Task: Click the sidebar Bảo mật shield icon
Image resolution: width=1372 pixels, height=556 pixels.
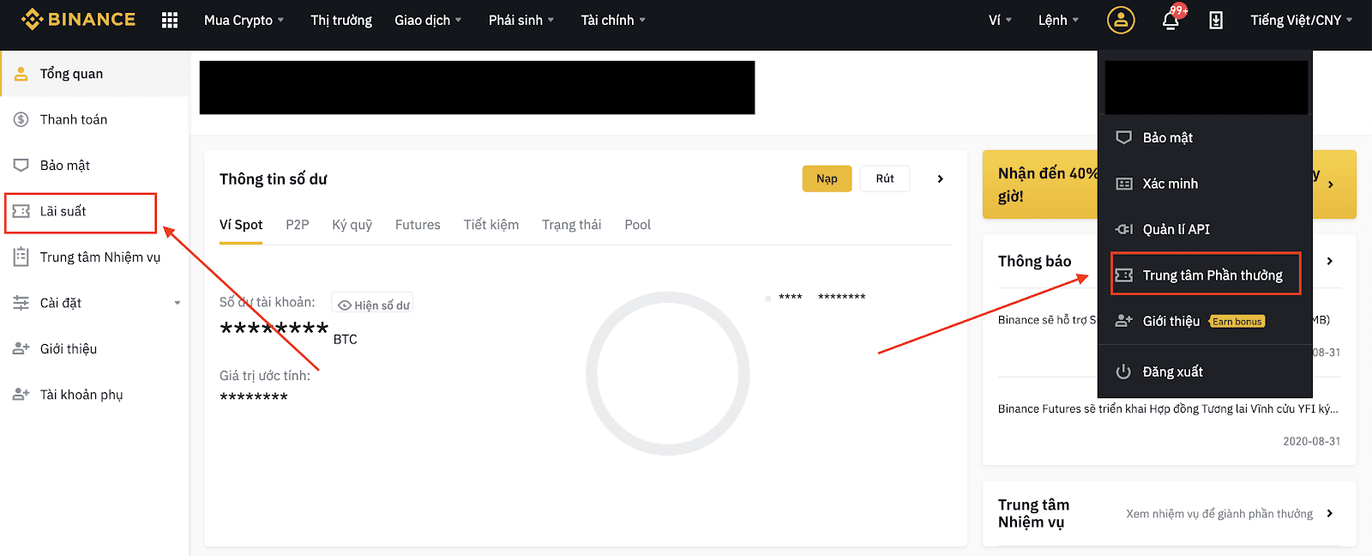Action: pyautogui.click(x=21, y=165)
